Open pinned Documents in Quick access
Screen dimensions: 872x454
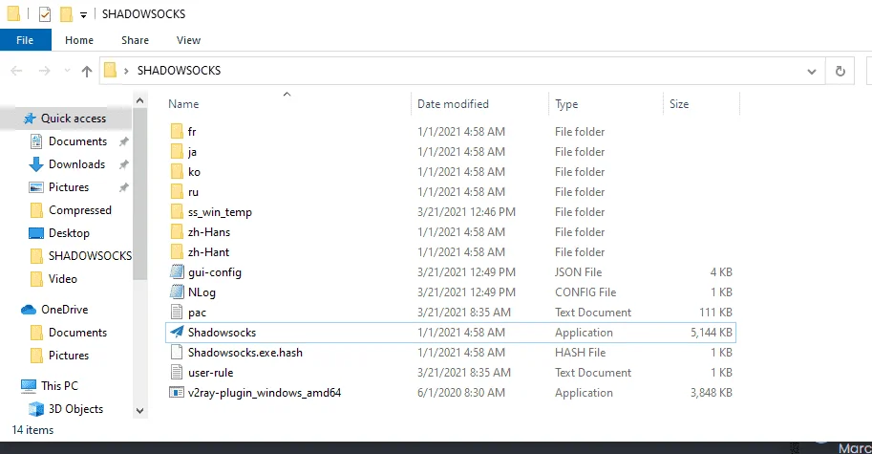[78, 141]
